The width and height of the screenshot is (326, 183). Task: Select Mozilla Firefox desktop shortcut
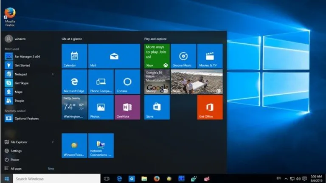(10, 17)
